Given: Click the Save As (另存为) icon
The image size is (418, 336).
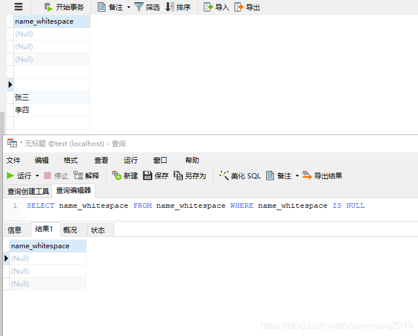Looking at the screenshot, I should click(178, 176).
